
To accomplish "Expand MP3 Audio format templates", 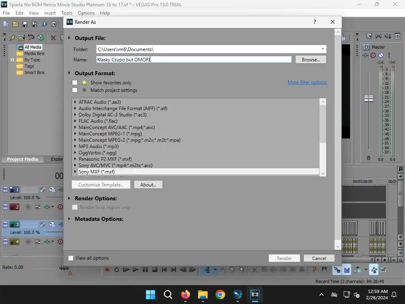I will tap(75, 146).
